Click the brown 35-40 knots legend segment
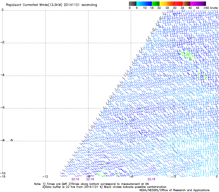 186,4
